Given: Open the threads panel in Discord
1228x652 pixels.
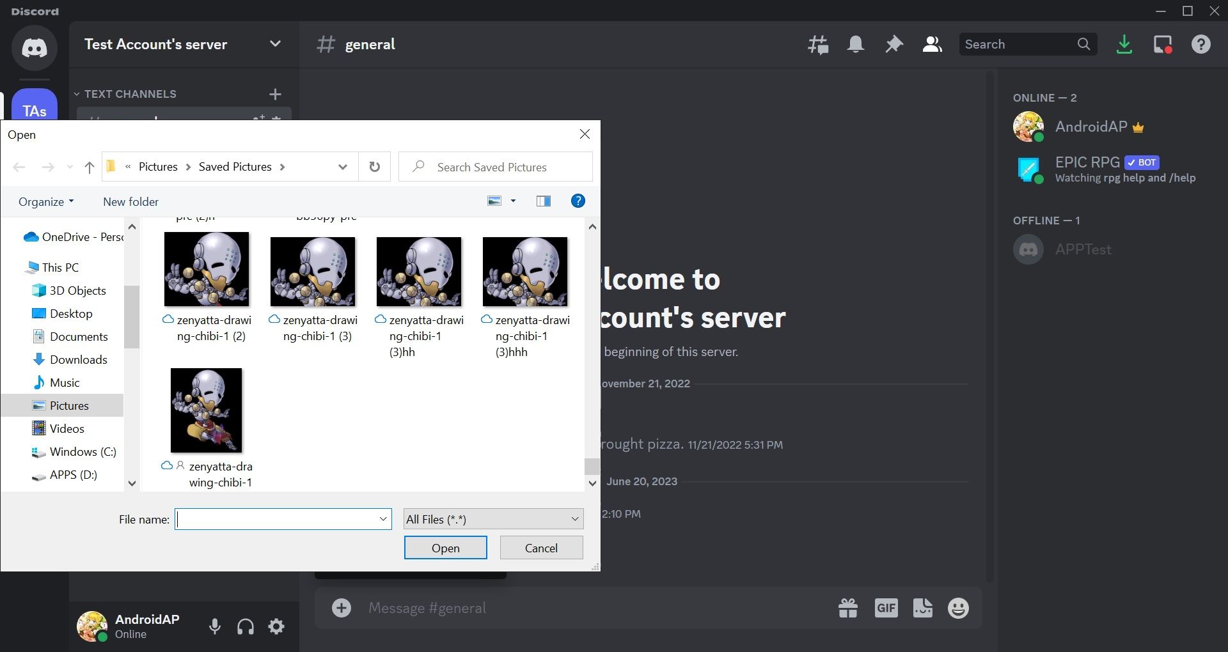Looking at the screenshot, I should [818, 44].
